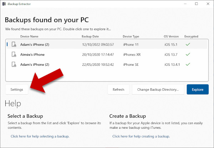Open Change Backup Directory dialog
Image resolution: width=214 pixels, height=148 pixels.
pyautogui.click(x=158, y=89)
